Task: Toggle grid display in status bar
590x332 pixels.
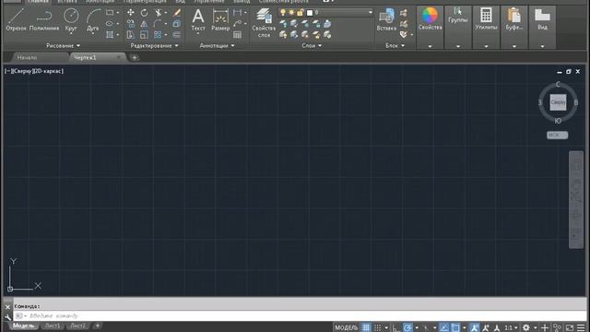Action: [366, 327]
